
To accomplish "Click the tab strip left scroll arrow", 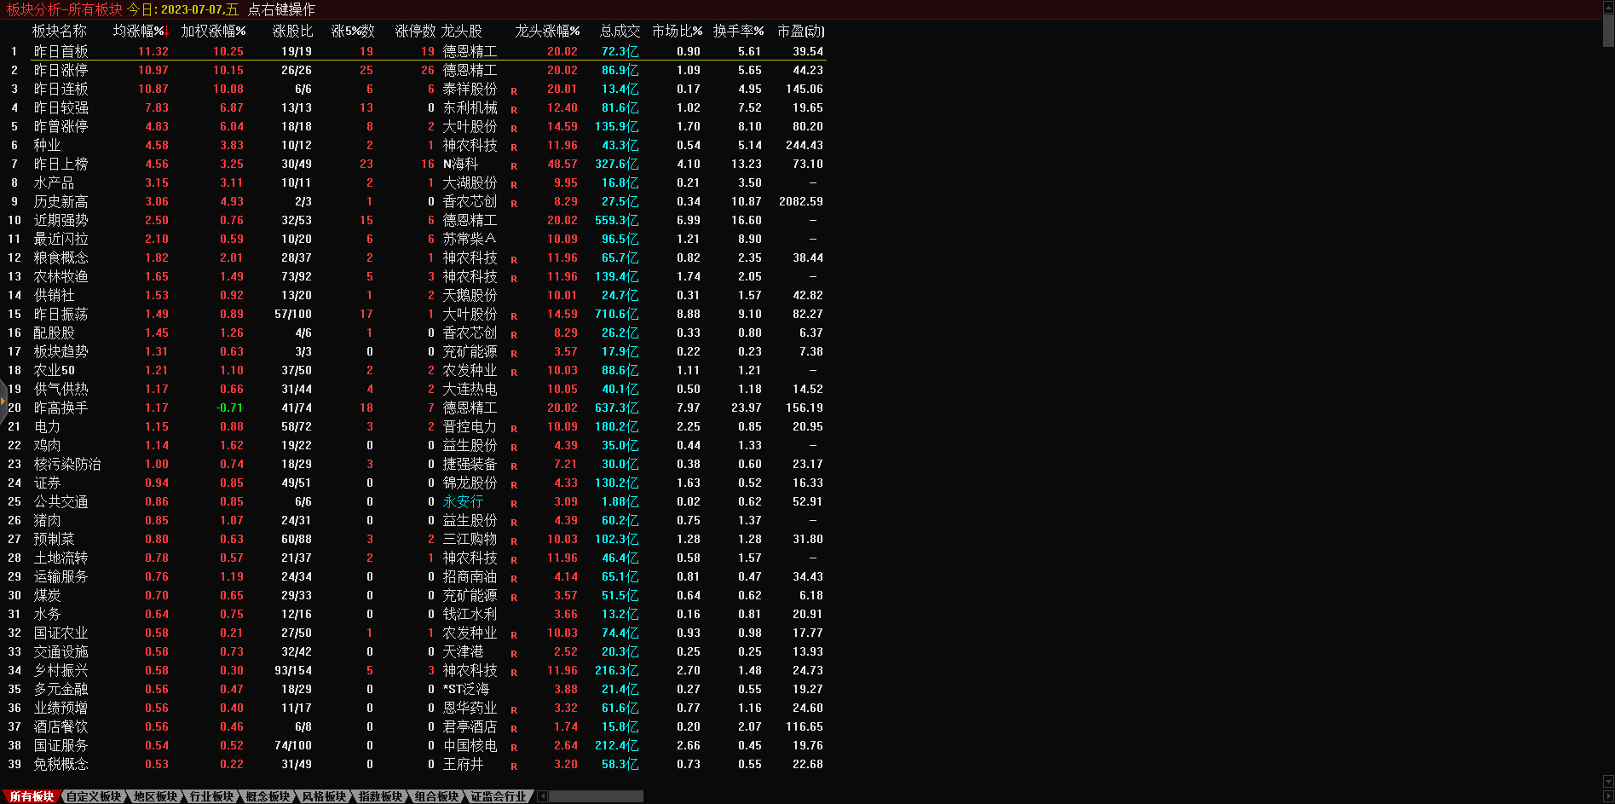I will click(542, 796).
